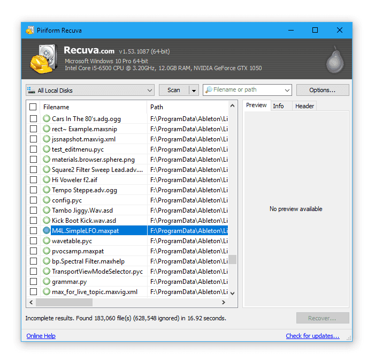The height and width of the screenshot is (361, 375).
Task: Click the path cell of Kick Boot Kick.wav.asd
Action: click(188, 220)
